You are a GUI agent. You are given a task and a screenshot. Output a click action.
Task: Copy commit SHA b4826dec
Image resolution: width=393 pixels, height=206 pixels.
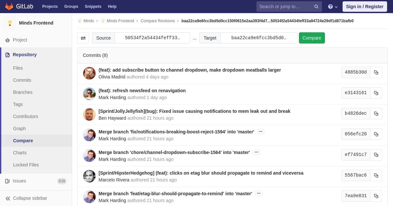[376, 113]
